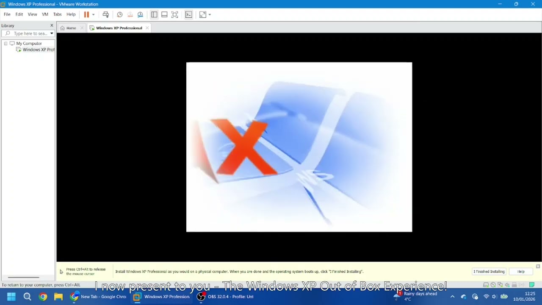Show hidden system tray icons chevron

pos(452,297)
